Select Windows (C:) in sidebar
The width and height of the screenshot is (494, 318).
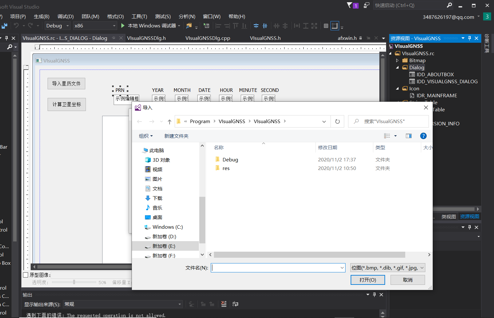coord(167,227)
